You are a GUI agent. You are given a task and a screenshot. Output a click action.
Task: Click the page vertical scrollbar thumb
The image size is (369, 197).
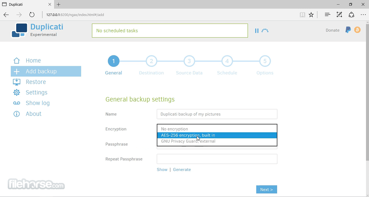tap(367, 92)
